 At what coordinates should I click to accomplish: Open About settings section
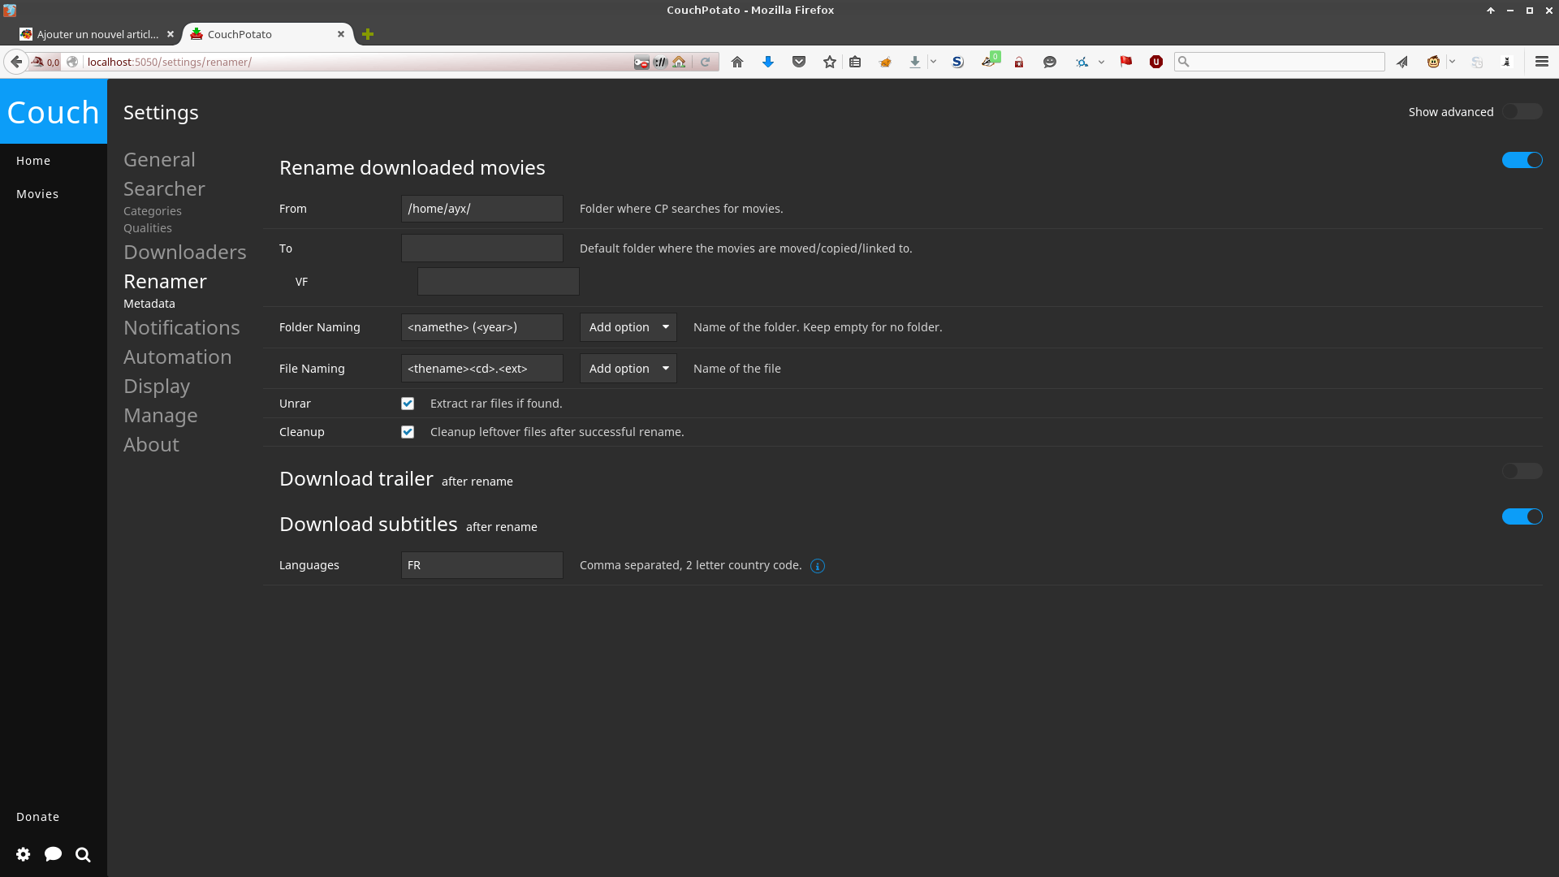[x=151, y=445]
